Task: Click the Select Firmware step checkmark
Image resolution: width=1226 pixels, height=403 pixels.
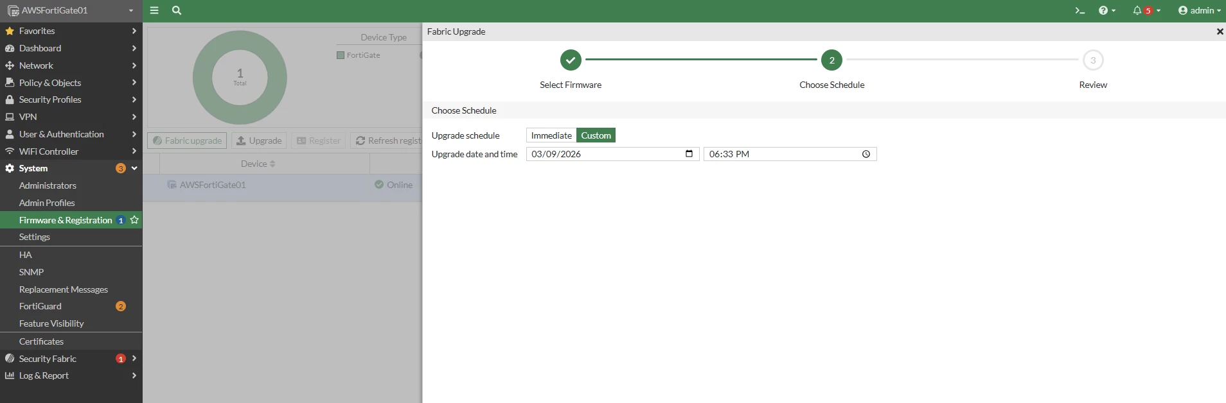Action: click(x=571, y=60)
